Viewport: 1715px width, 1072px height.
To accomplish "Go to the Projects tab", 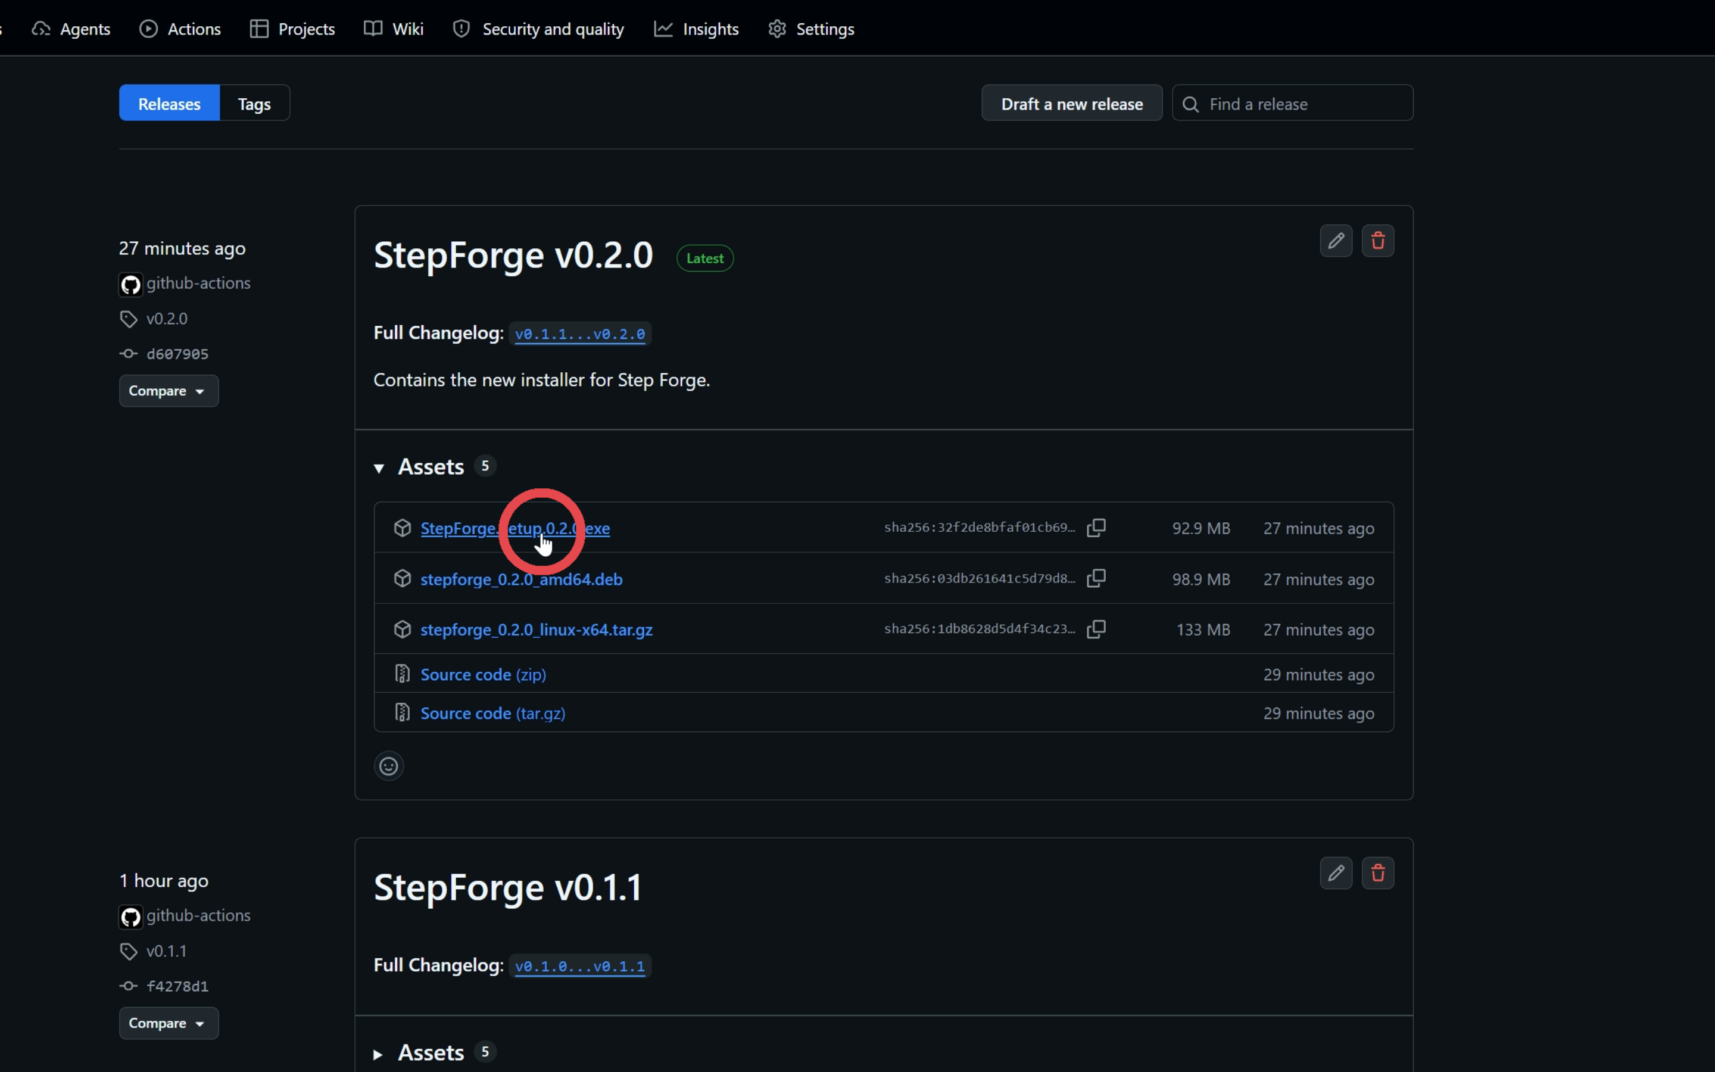I will pos(292,29).
